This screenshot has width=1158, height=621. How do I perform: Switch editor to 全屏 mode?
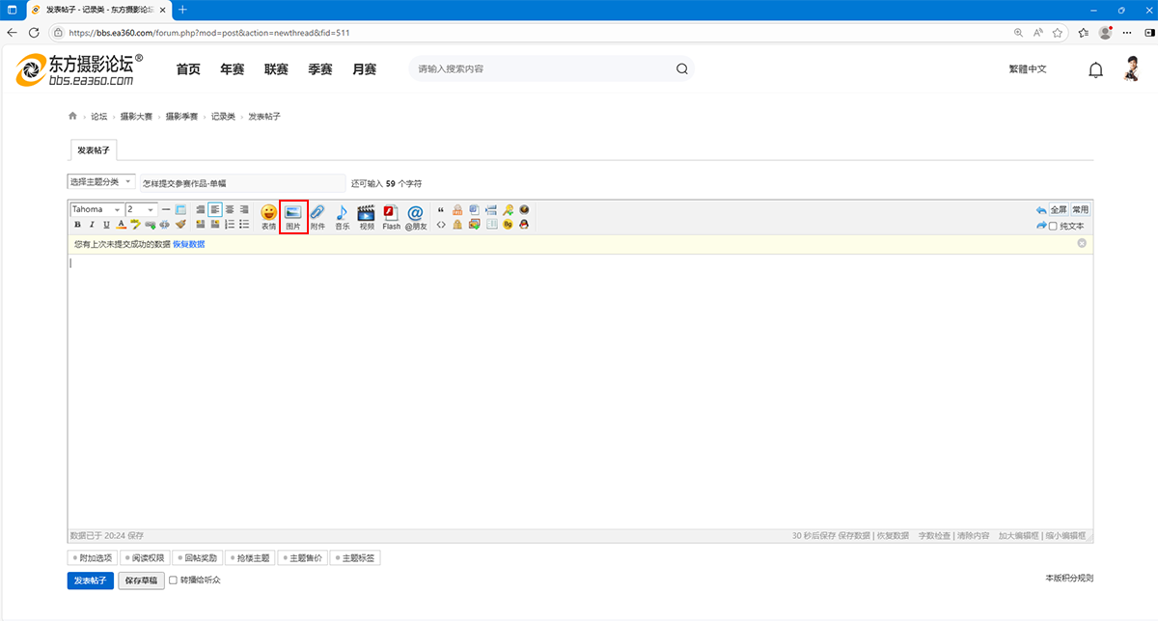coord(1059,209)
